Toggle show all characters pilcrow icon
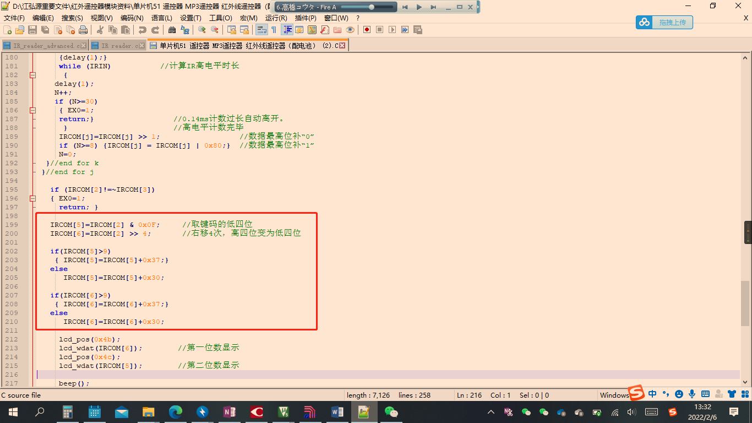 [x=274, y=30]
